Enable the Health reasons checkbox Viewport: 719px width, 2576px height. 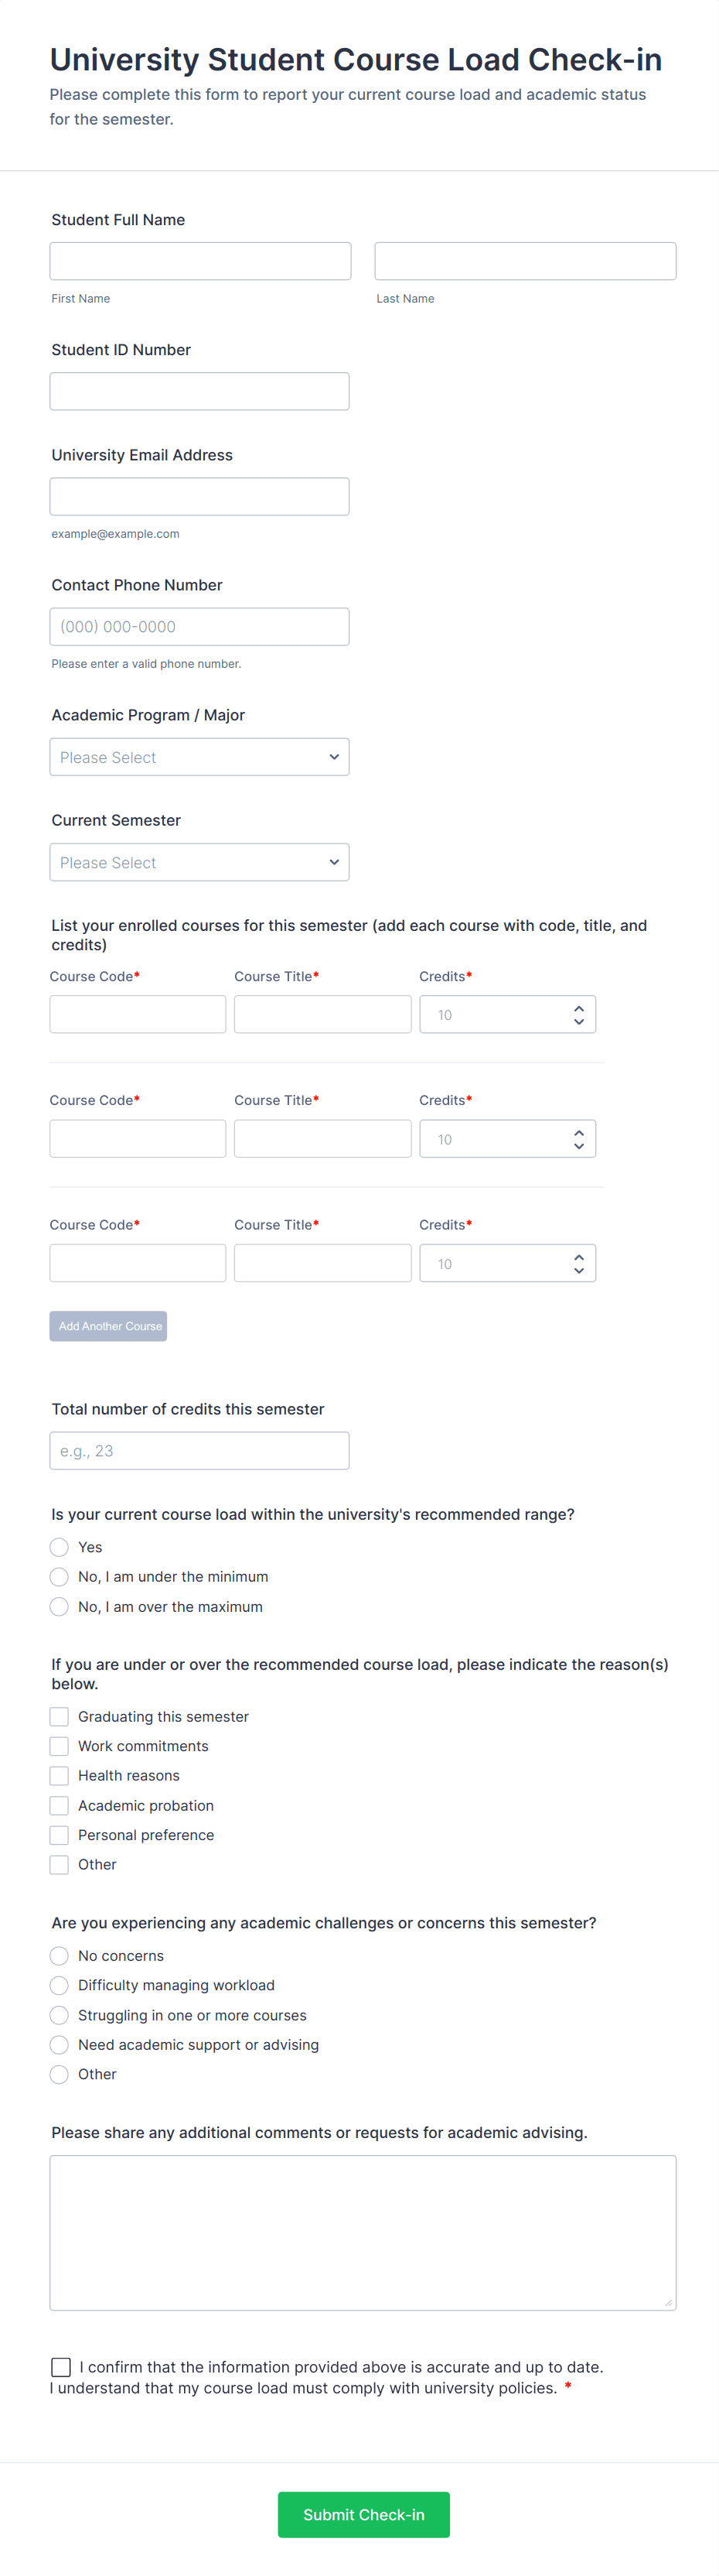coord(60,1776)
